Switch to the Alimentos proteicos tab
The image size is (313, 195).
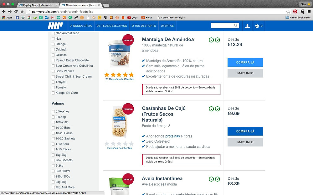81,5
